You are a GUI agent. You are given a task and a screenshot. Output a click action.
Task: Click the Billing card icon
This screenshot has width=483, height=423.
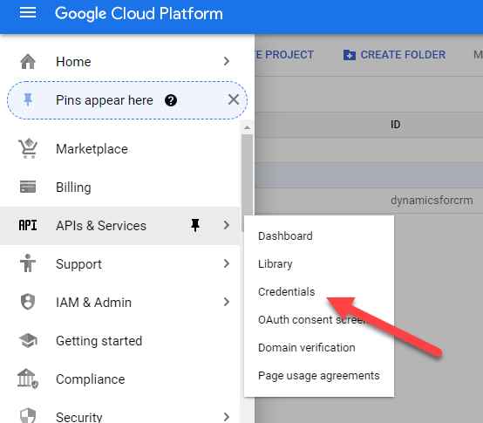(28, 187)
